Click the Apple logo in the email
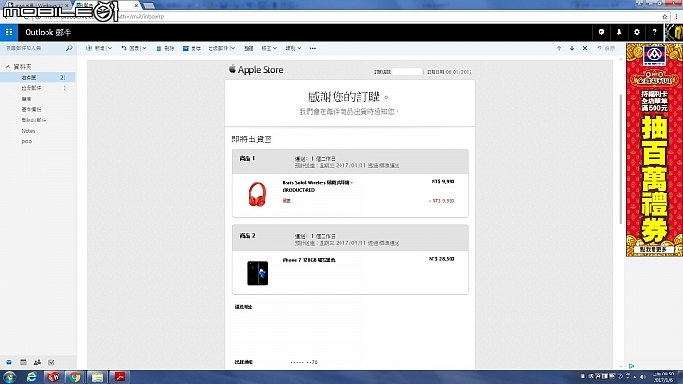 click(232, 69)
